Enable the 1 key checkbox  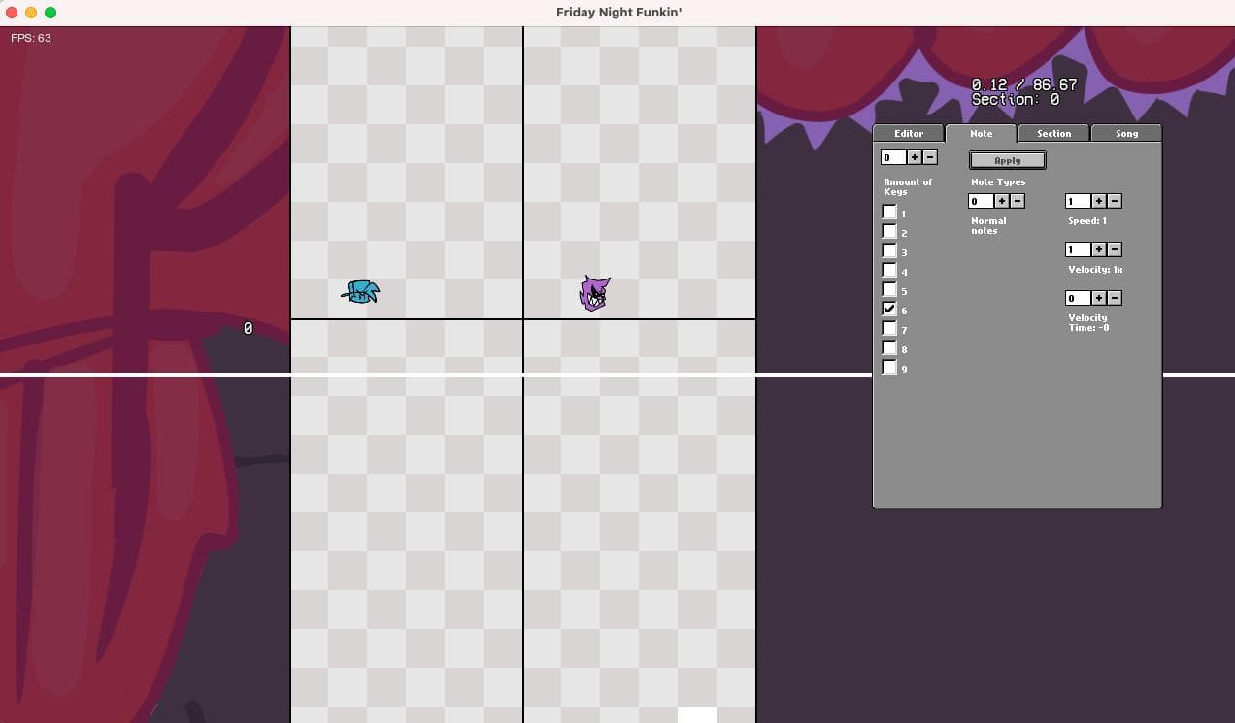click(889, 212)
